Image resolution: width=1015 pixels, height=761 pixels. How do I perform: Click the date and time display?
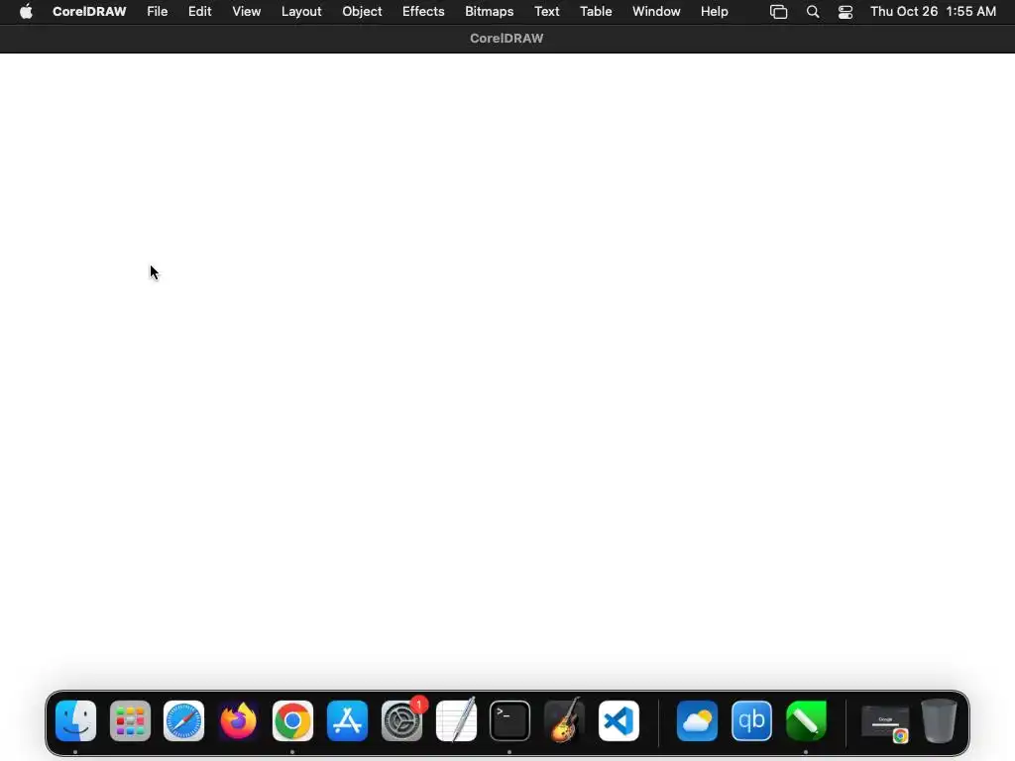coord(933,12)
